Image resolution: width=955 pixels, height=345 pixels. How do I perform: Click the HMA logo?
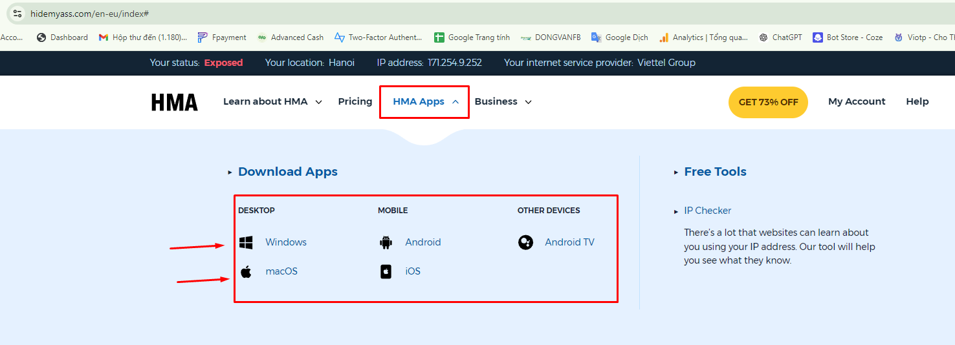(175, 102)
